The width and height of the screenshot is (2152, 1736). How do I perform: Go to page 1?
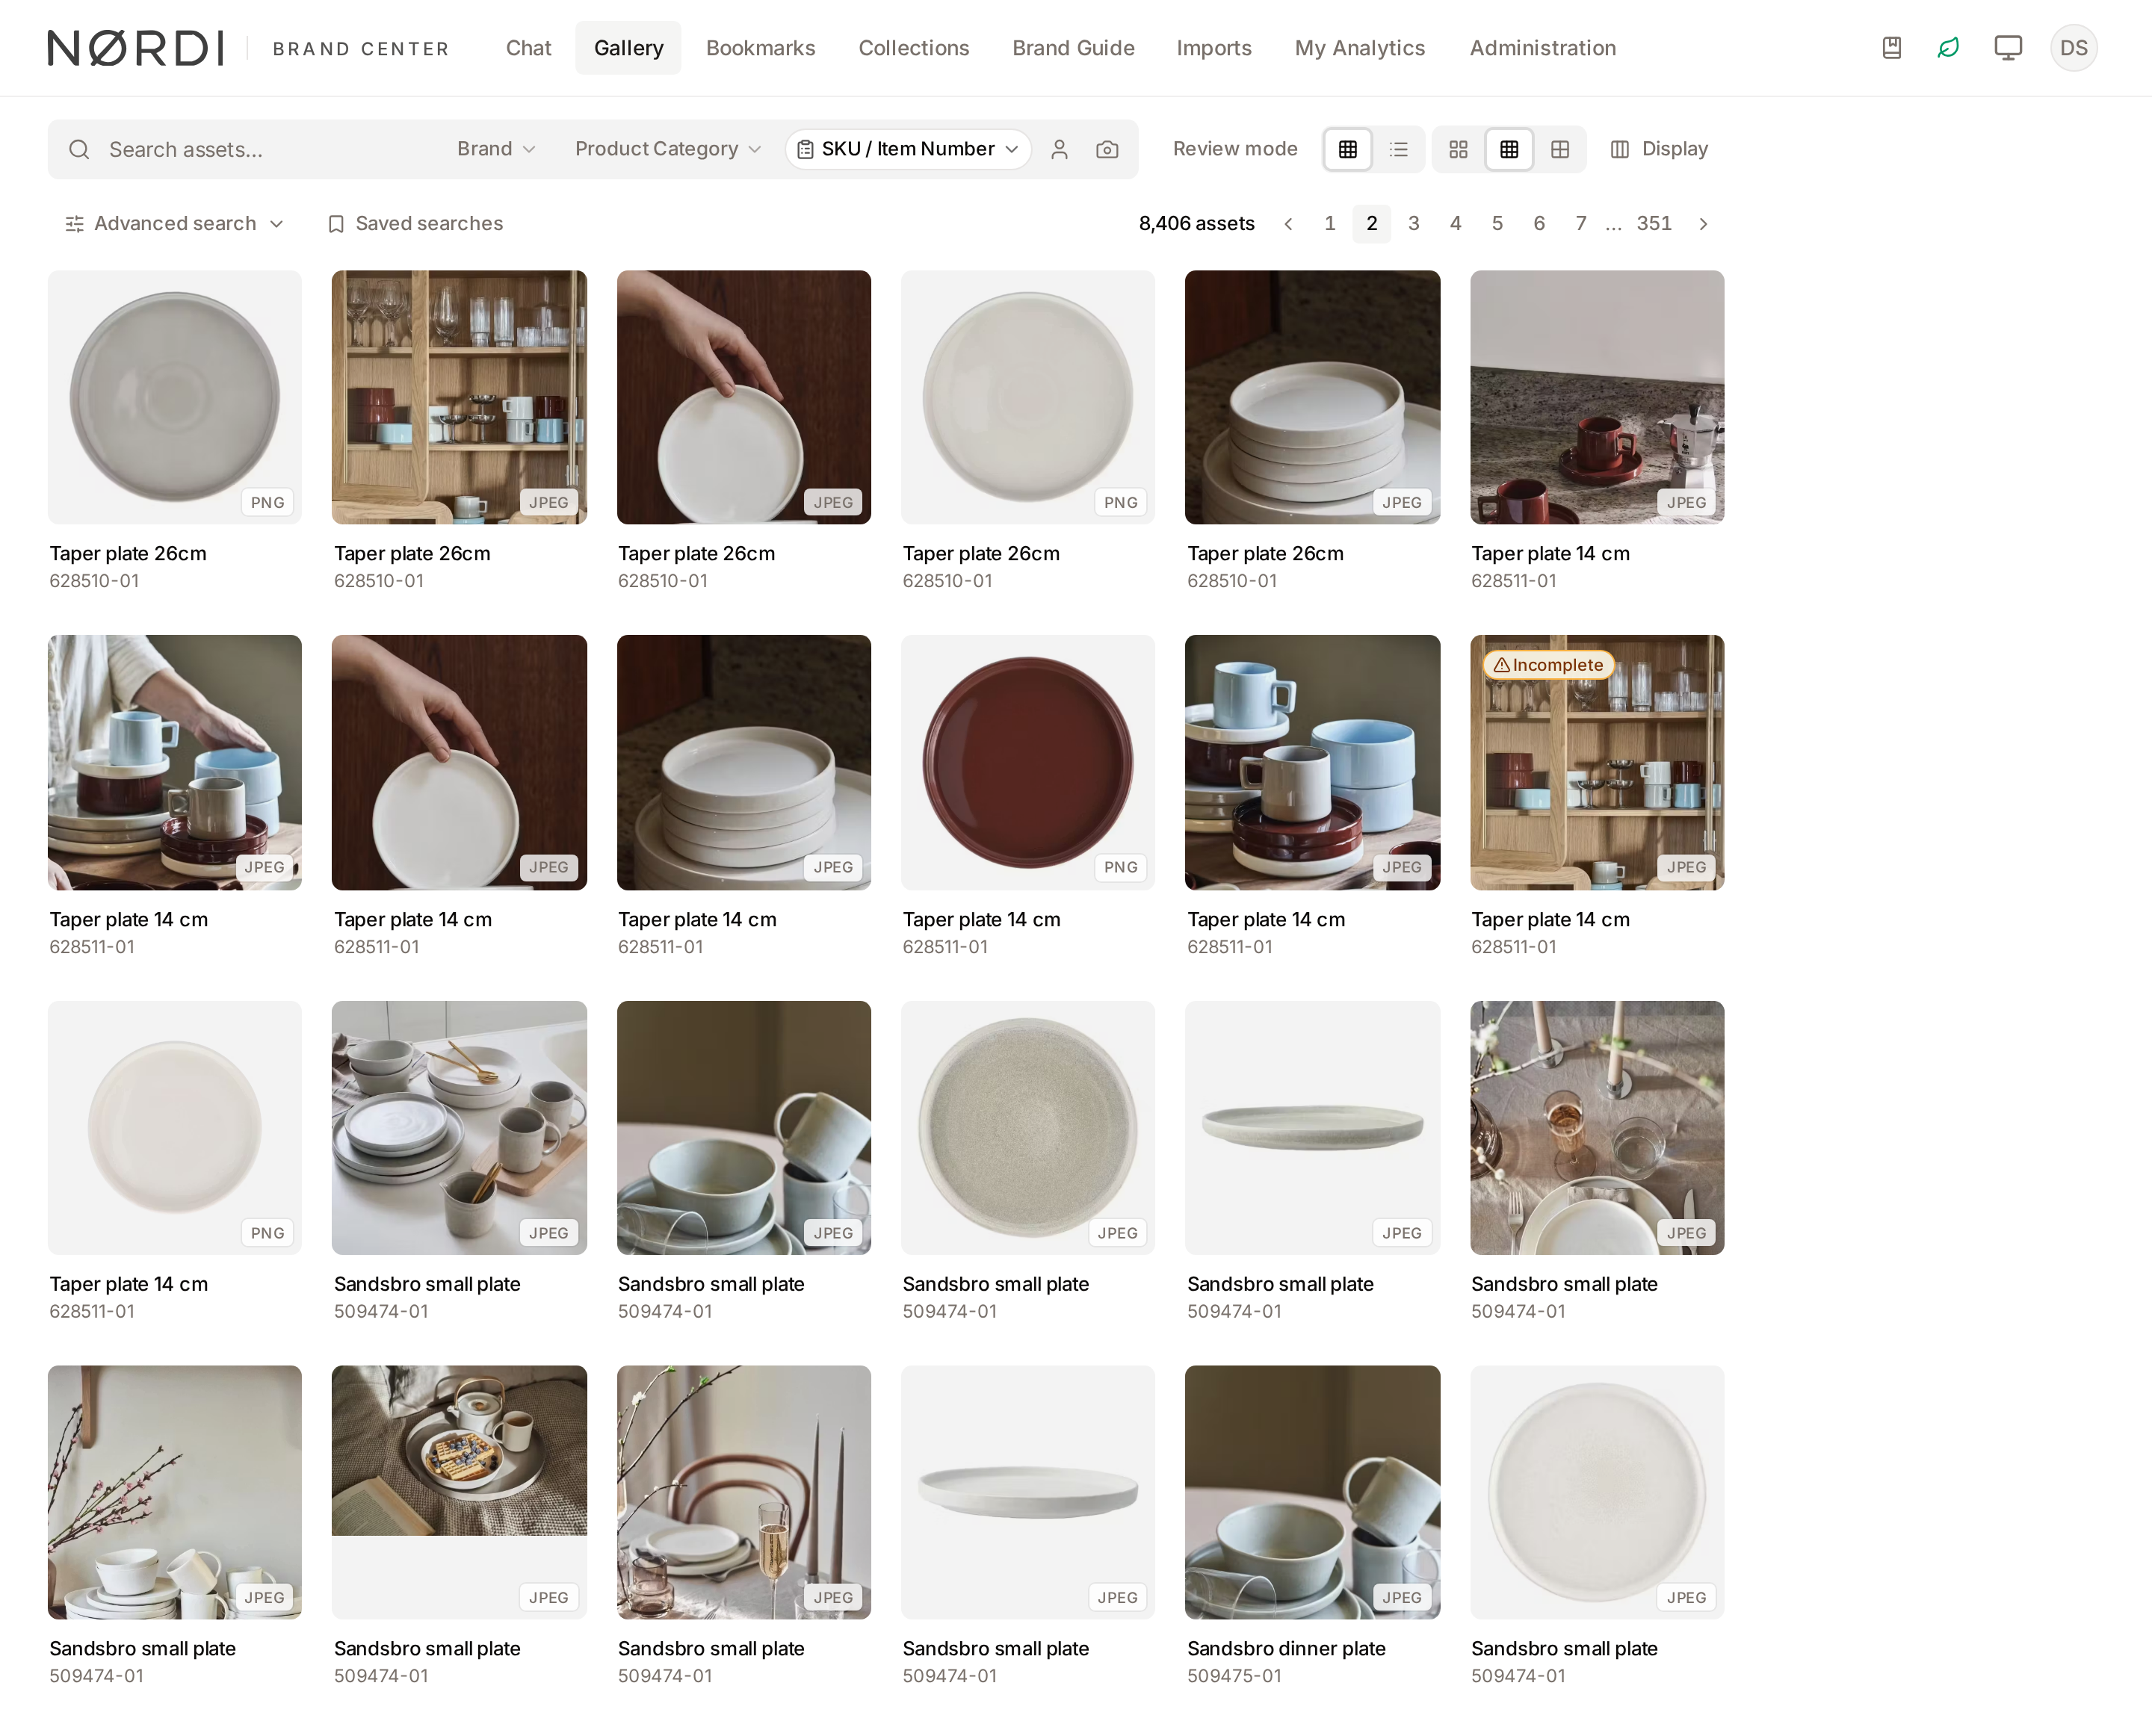click(1329, 224)
